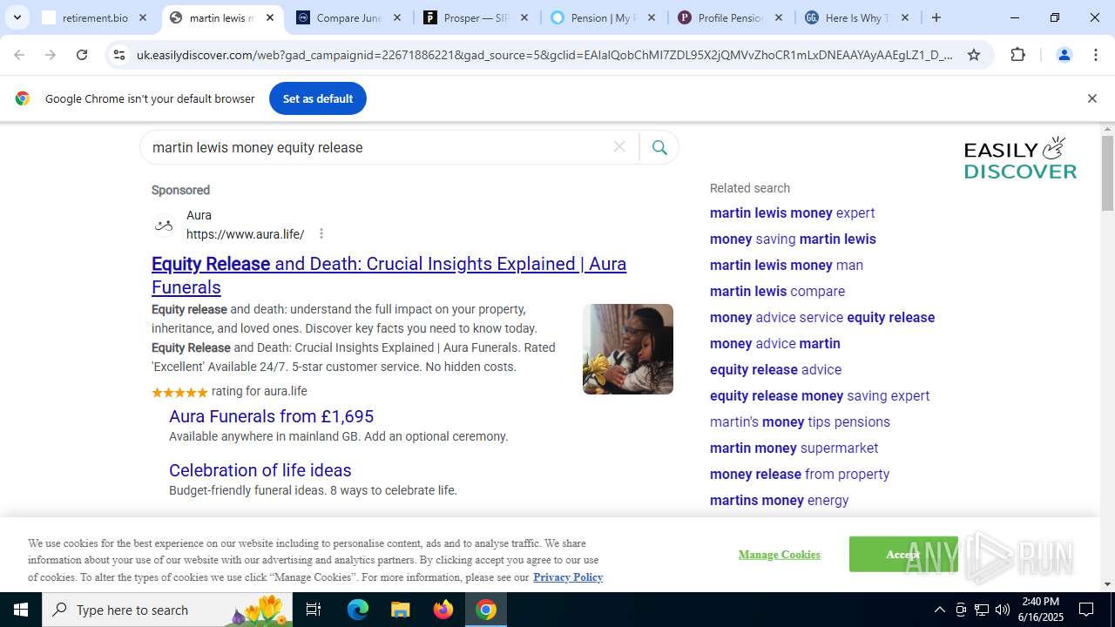Switch to Prosper tab
The width and height of the screenshot is (1115, 627).
click(x=476, y=17)
